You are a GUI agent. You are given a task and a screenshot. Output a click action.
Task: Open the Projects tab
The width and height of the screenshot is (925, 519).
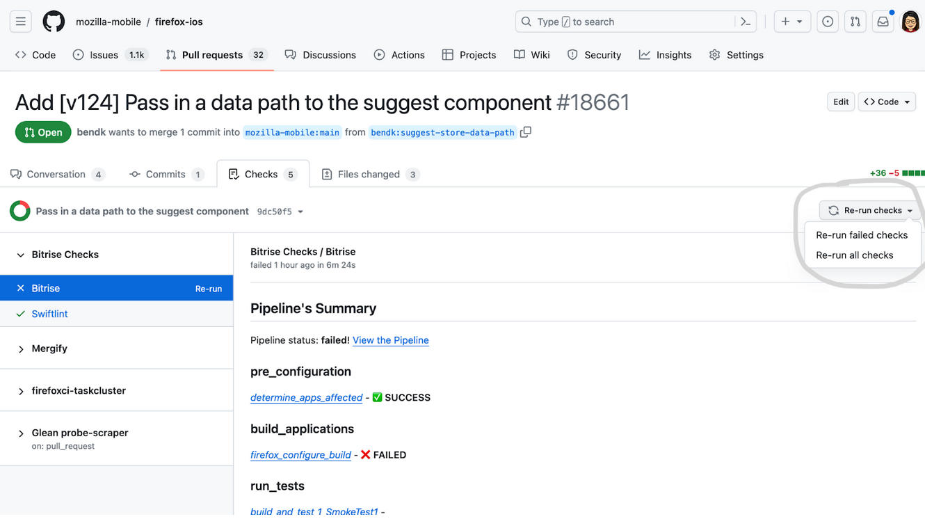tap(469, 55)
